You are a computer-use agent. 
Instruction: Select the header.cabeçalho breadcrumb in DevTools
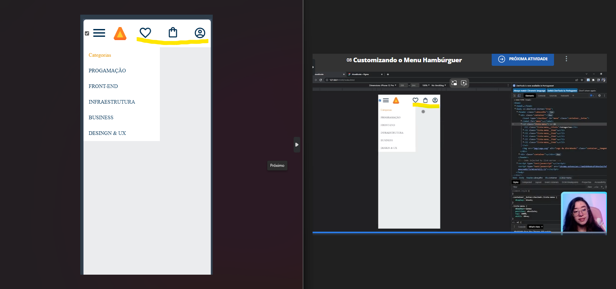[x=534, y=178]
